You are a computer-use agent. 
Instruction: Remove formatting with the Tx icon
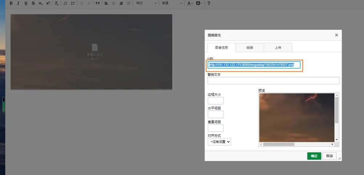pos(57,3)
